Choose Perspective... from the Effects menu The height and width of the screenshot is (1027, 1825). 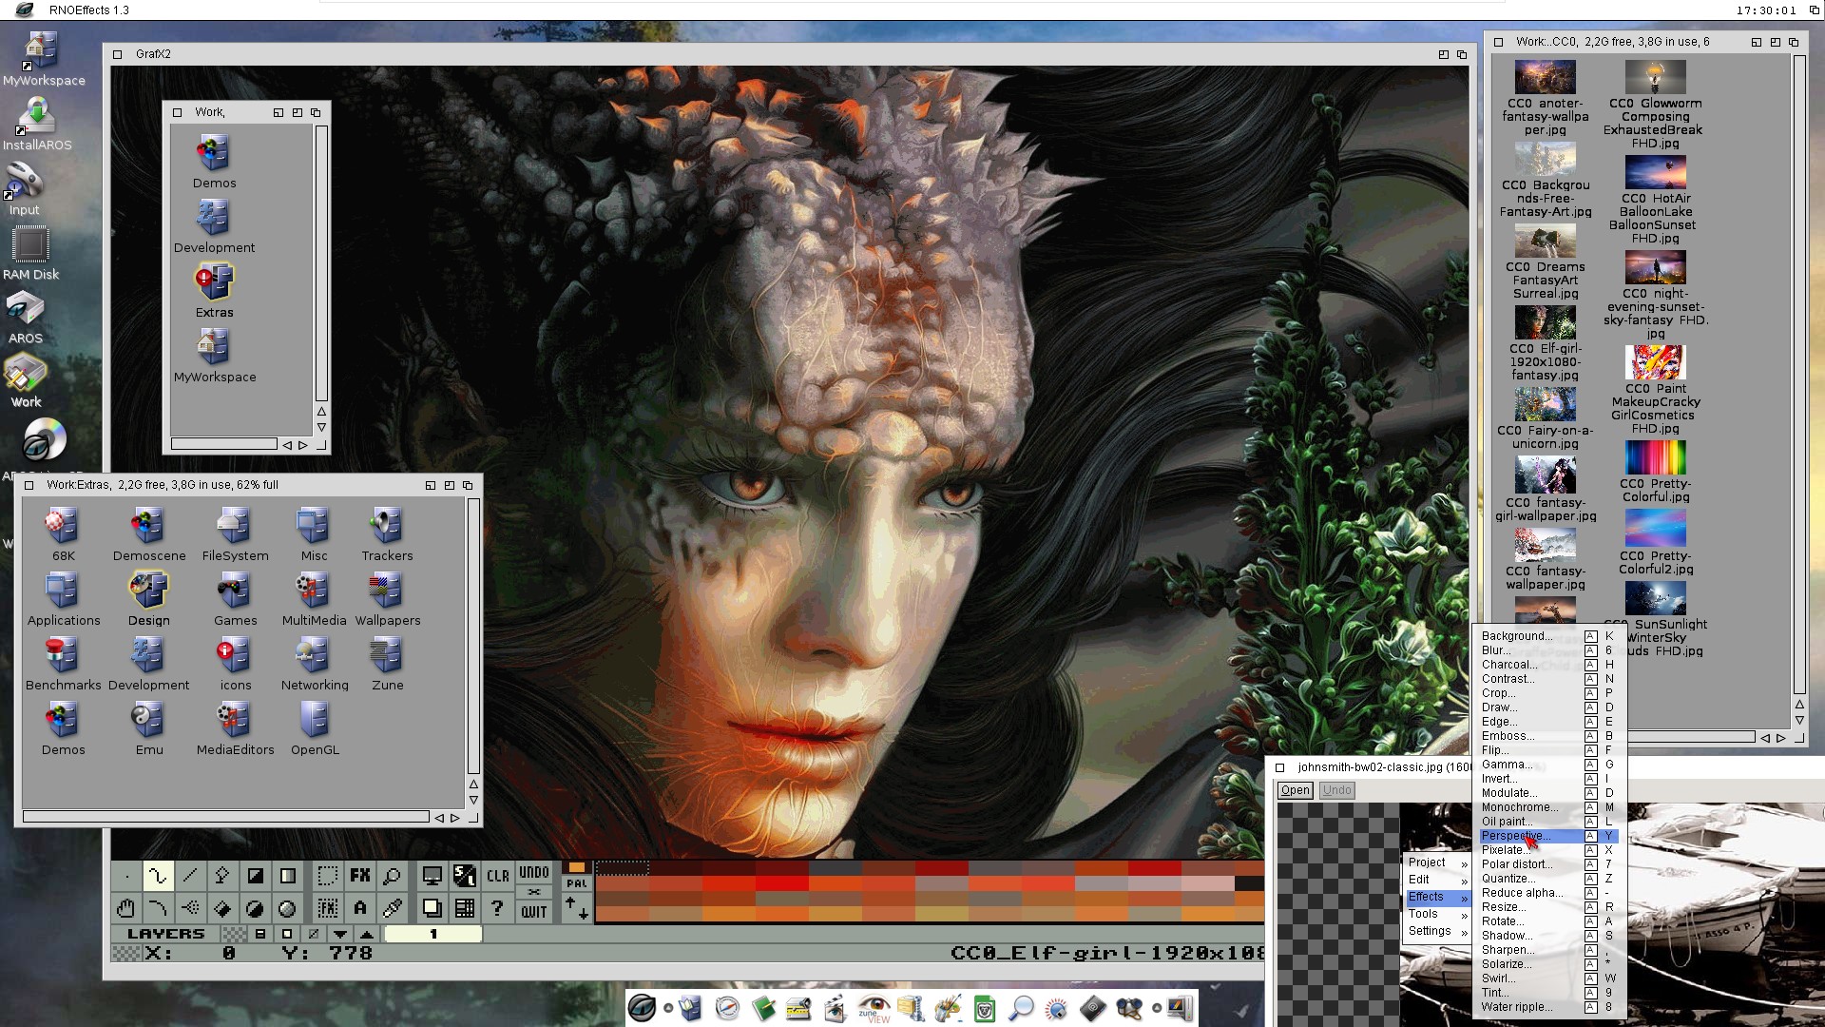coord(1549,836)
